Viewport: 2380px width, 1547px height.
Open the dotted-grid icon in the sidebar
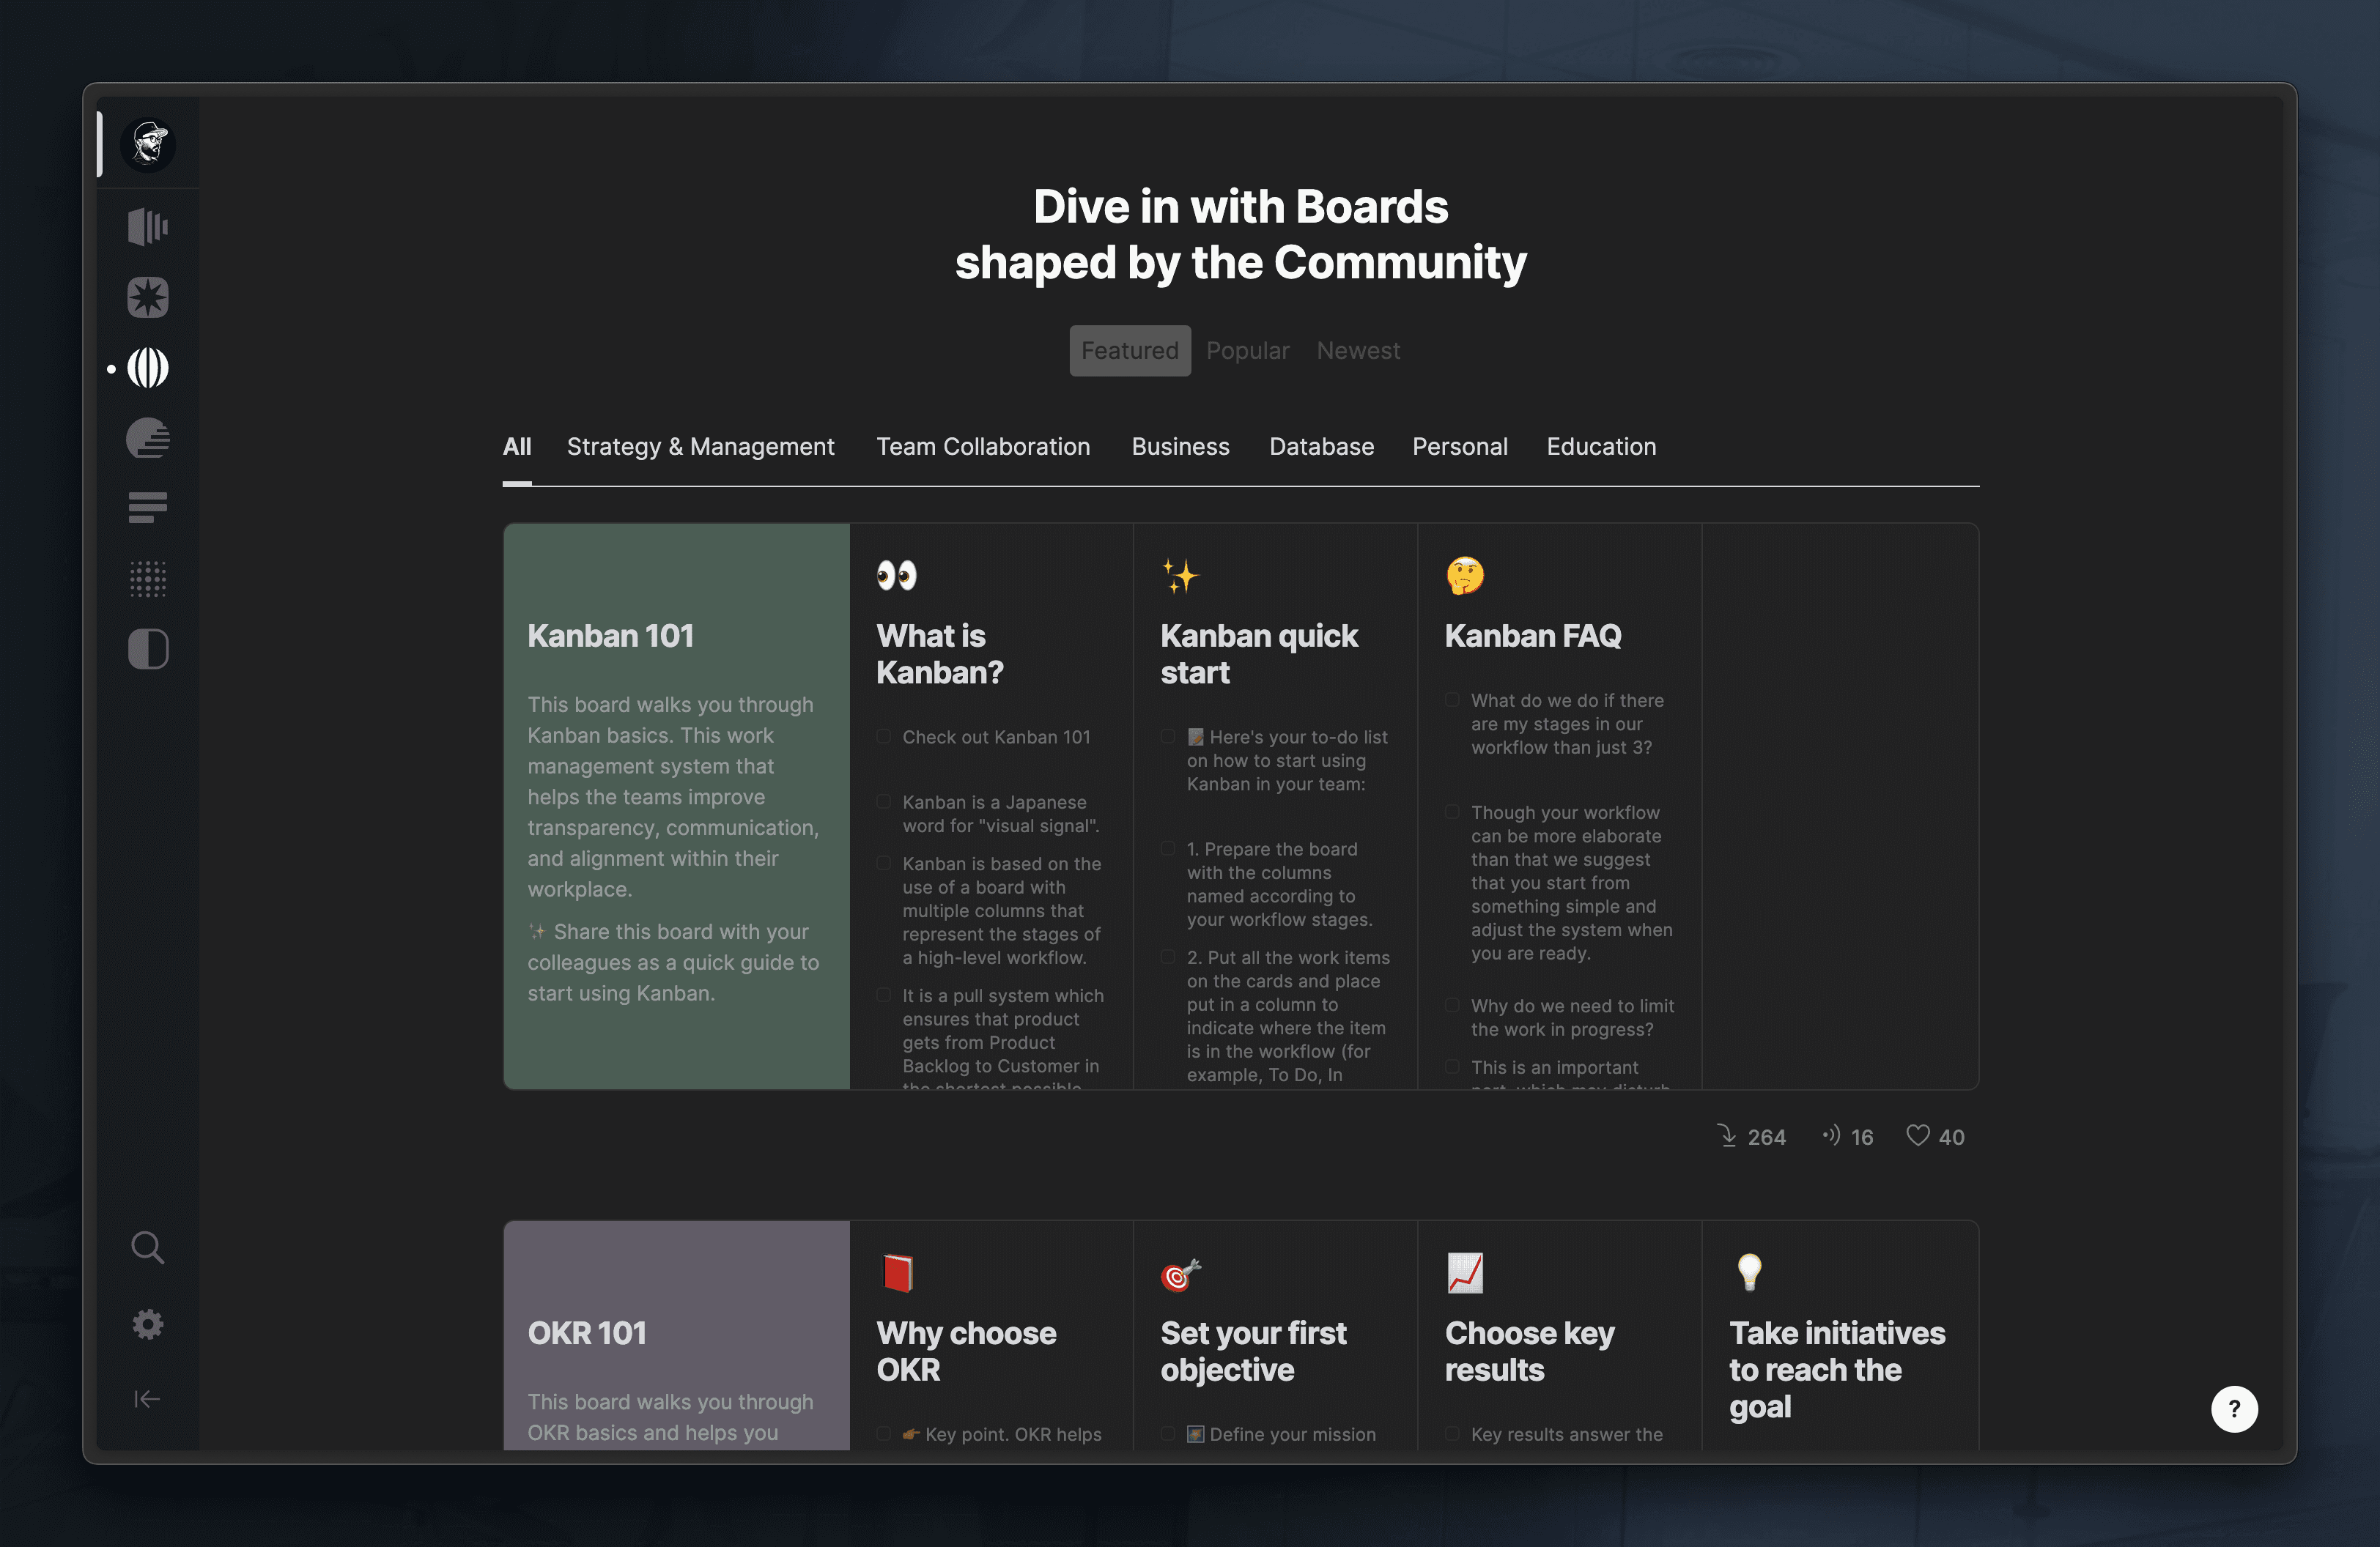pos(148,579)
